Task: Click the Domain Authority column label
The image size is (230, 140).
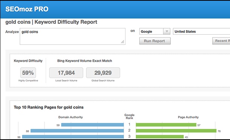Action: pyautogui.click(x=71, y=117)
